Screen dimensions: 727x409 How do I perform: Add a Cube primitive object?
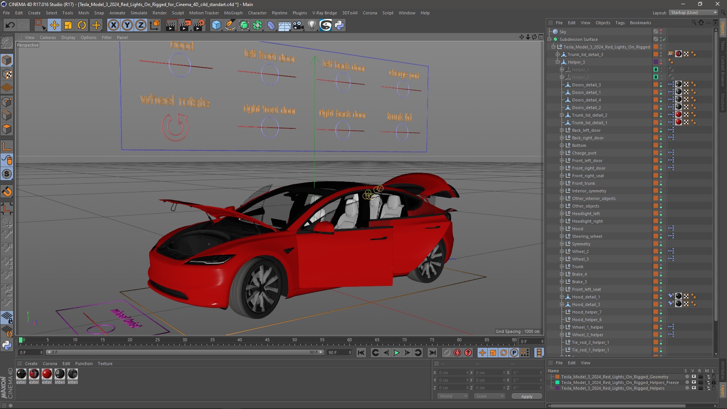pyautogui.click(x=216, y=25)
